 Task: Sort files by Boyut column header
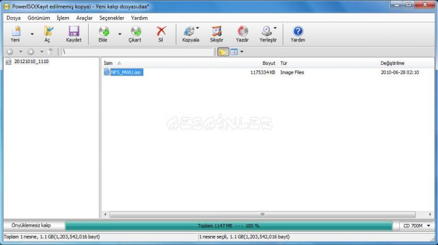pyautogui.click(x=268, y=63)
